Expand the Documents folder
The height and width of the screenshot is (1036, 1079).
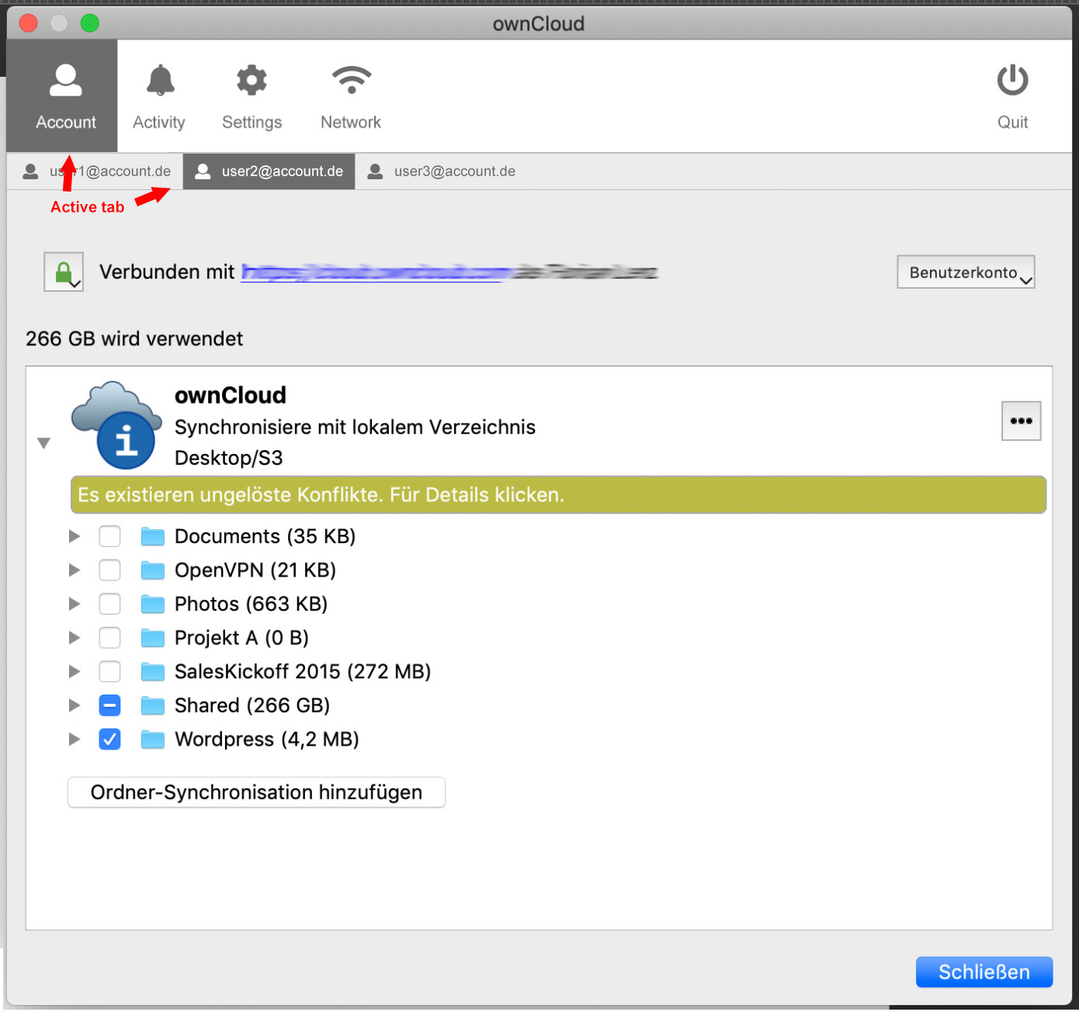coord(75,536)
